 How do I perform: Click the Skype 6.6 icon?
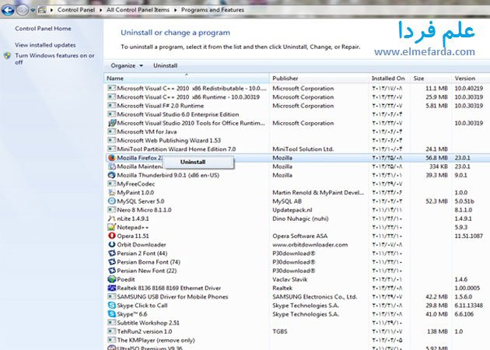point(111,314)
